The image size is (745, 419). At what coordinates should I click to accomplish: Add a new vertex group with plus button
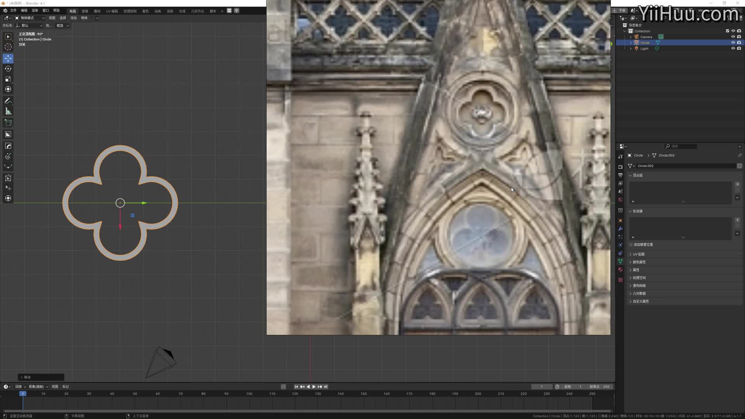click(x=737, y=184)
